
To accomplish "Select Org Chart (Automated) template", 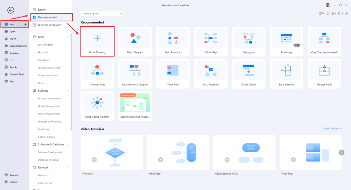I will (x=324, y=41).
